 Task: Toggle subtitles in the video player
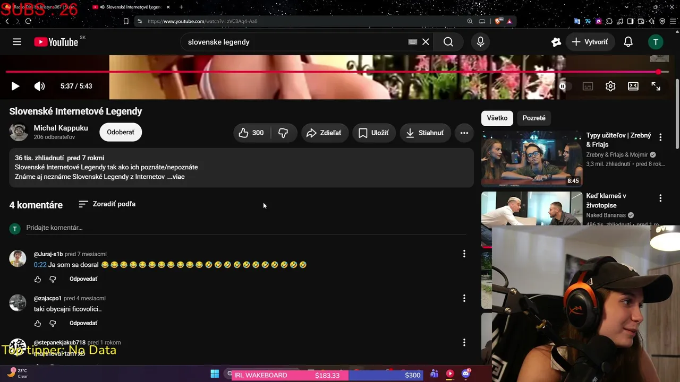click(x=588, y=86)
